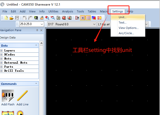Open the Info menu
Screen dimensions: 160x115
tap(42, 11)
